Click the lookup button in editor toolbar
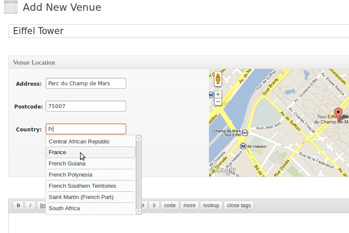The width and height of the screenshot is (349, 233). tap(211, 205)
